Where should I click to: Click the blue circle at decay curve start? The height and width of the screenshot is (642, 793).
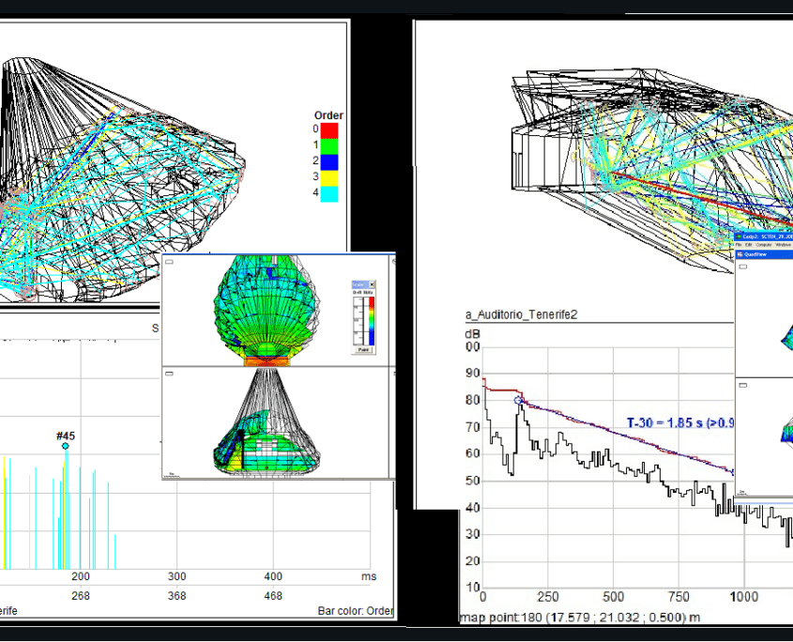pyautogui.click(x=518, y=400)
